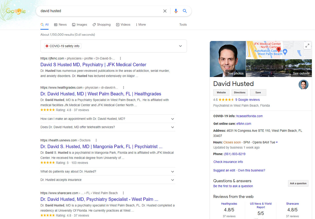Click the Google logo
Viewport: 315px width, 219px height.
tap(16, 11)
